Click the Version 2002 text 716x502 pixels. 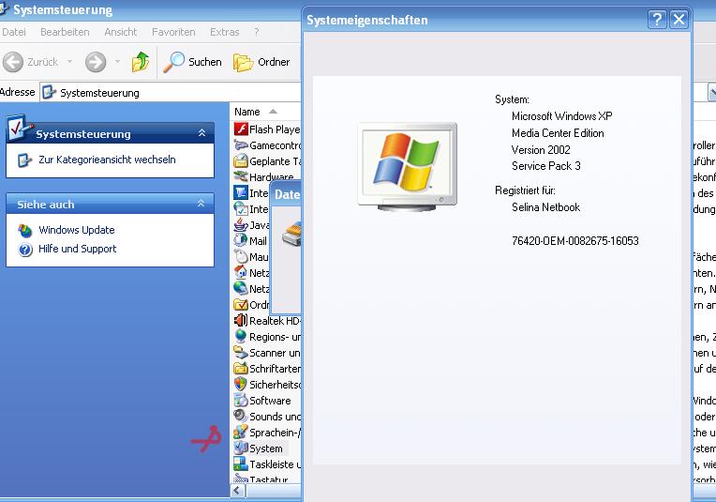point(541,150)
